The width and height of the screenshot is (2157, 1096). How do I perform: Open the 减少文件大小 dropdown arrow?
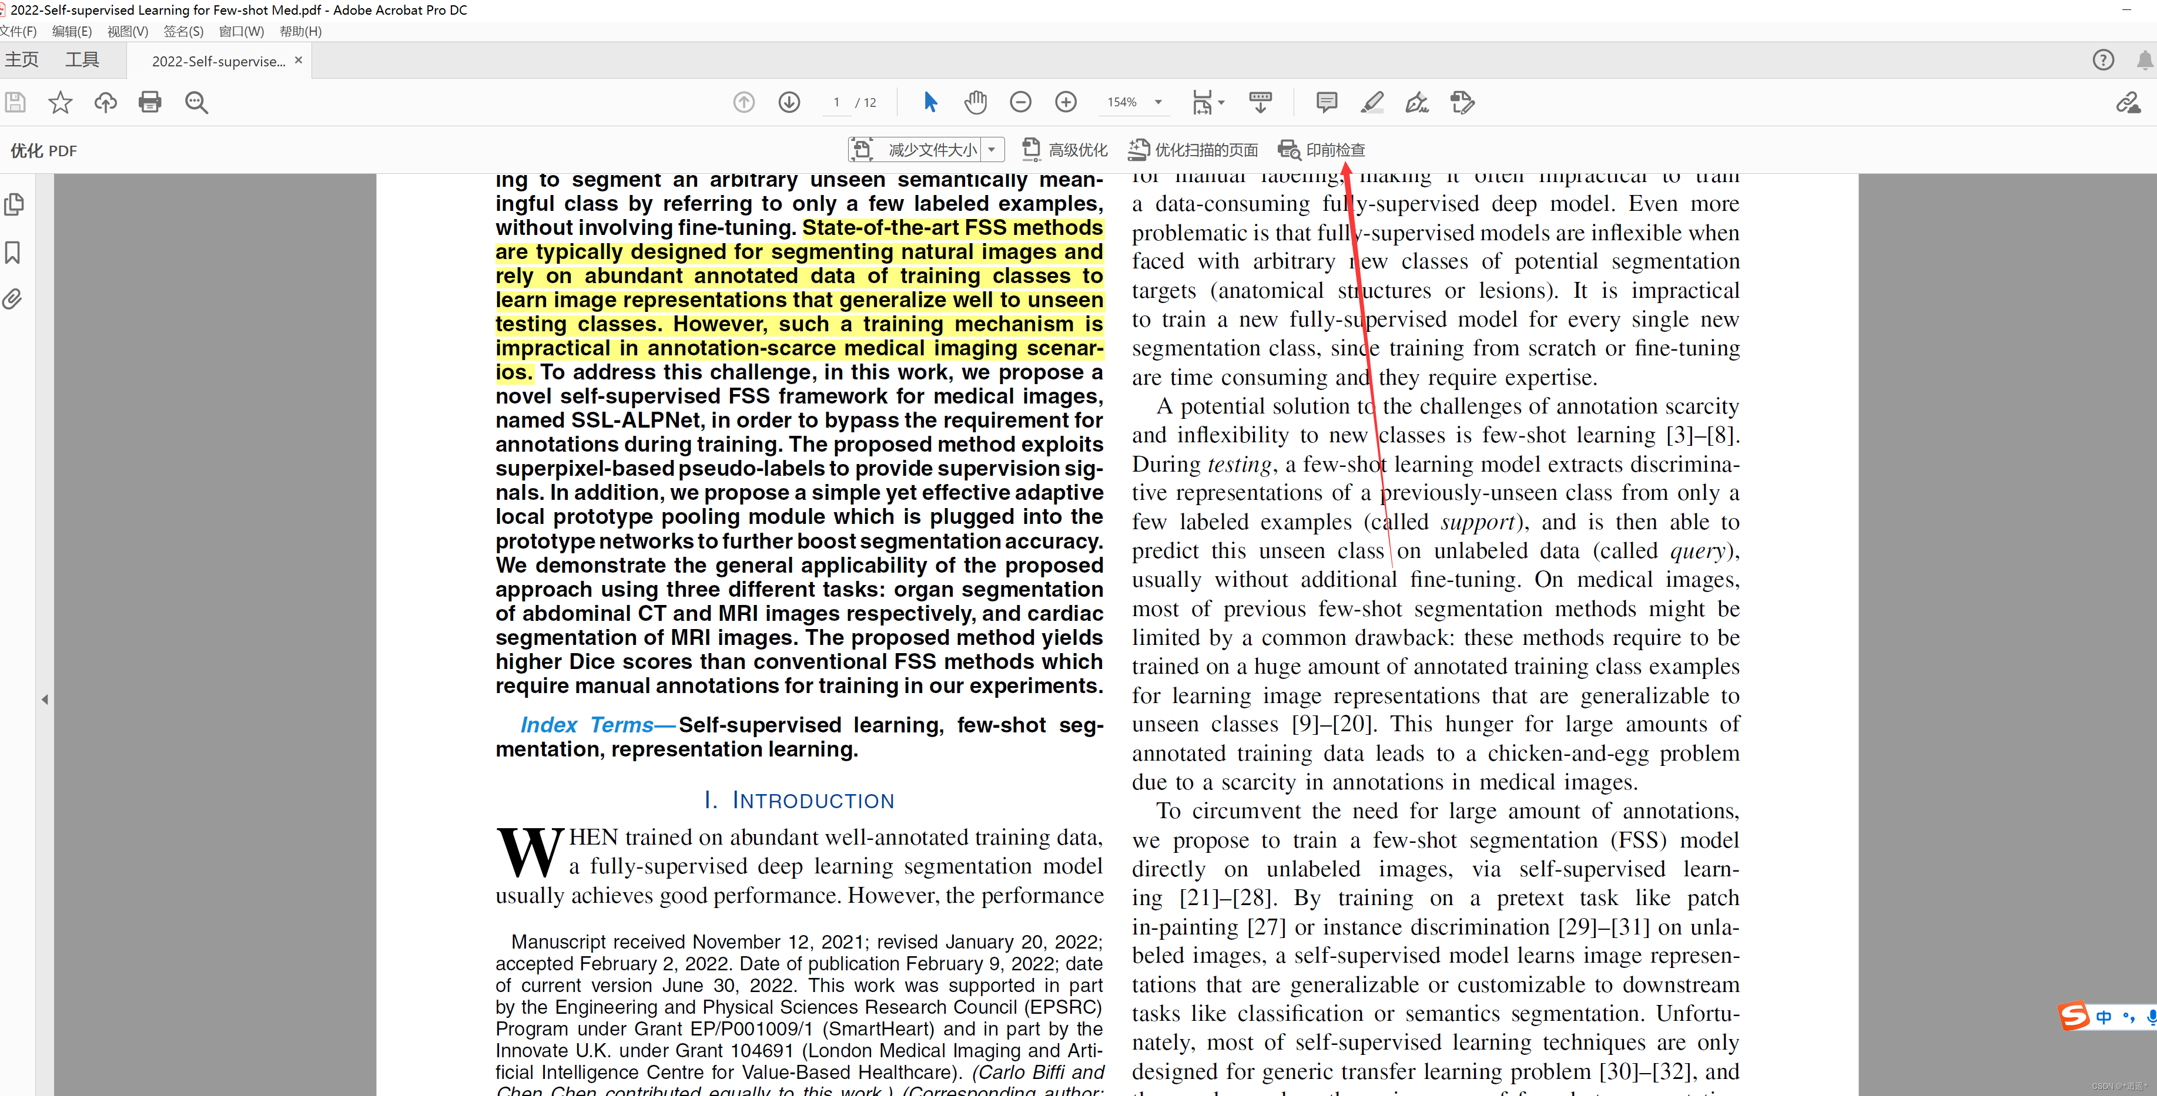tap(992, 150)
